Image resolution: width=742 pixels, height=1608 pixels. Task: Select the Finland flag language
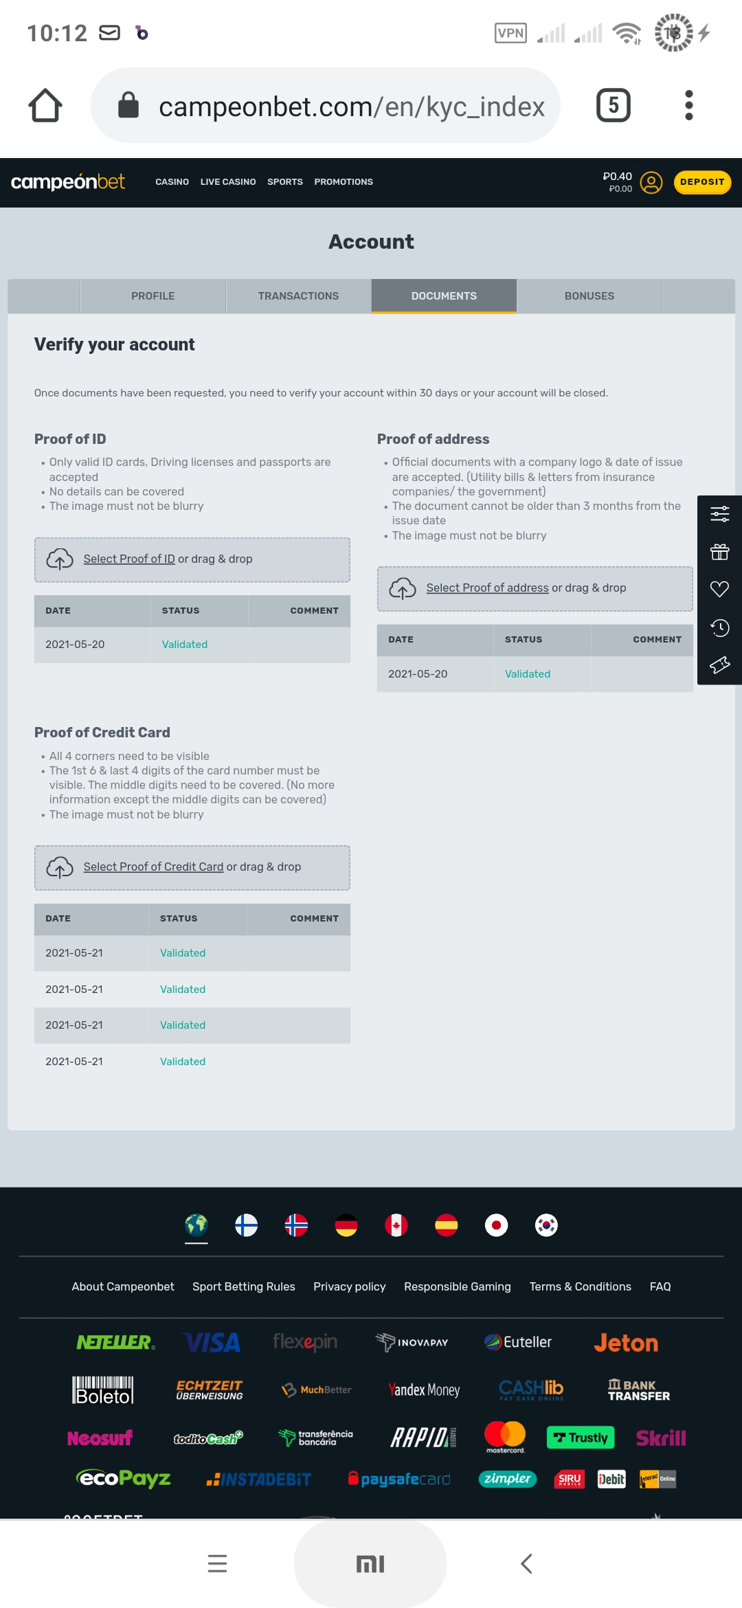tap(246, 1225)
